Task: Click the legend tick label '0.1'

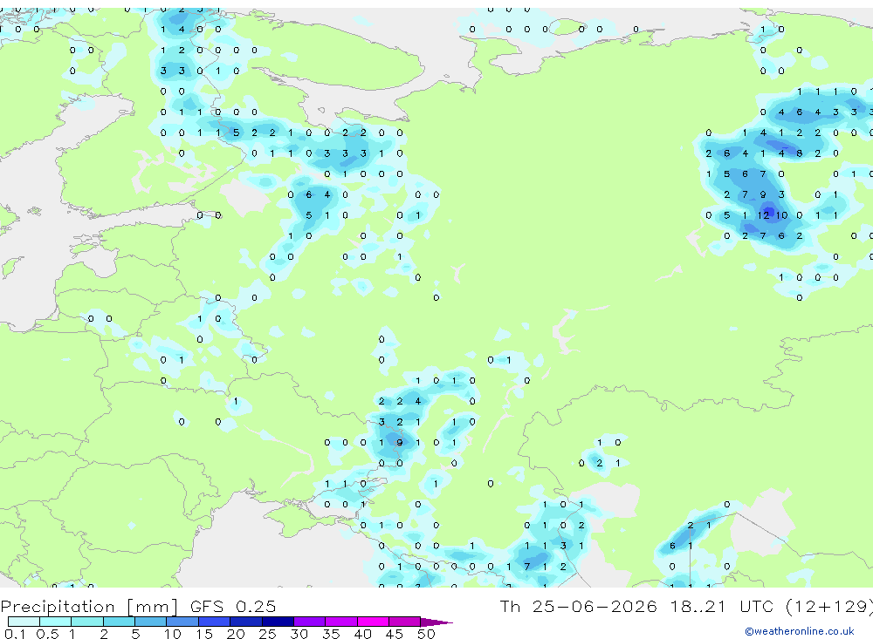Action: [x=15, y=634]
